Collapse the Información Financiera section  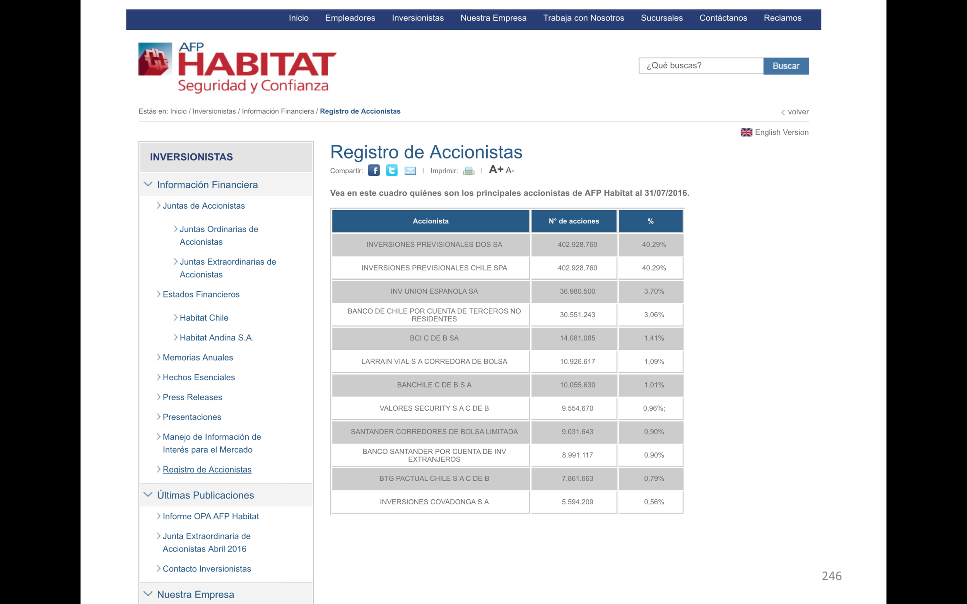coord(148,184)
